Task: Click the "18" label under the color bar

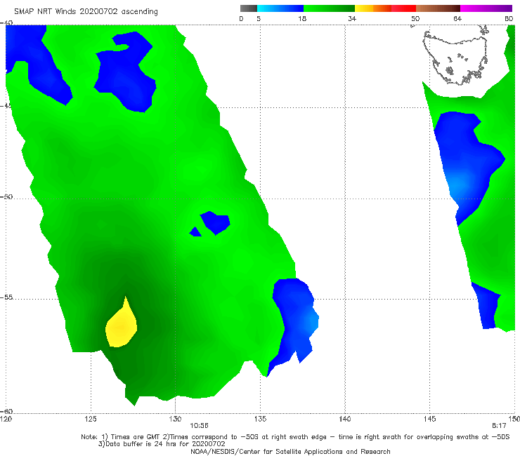Action: pyautogui.click(x=302, y=19)
